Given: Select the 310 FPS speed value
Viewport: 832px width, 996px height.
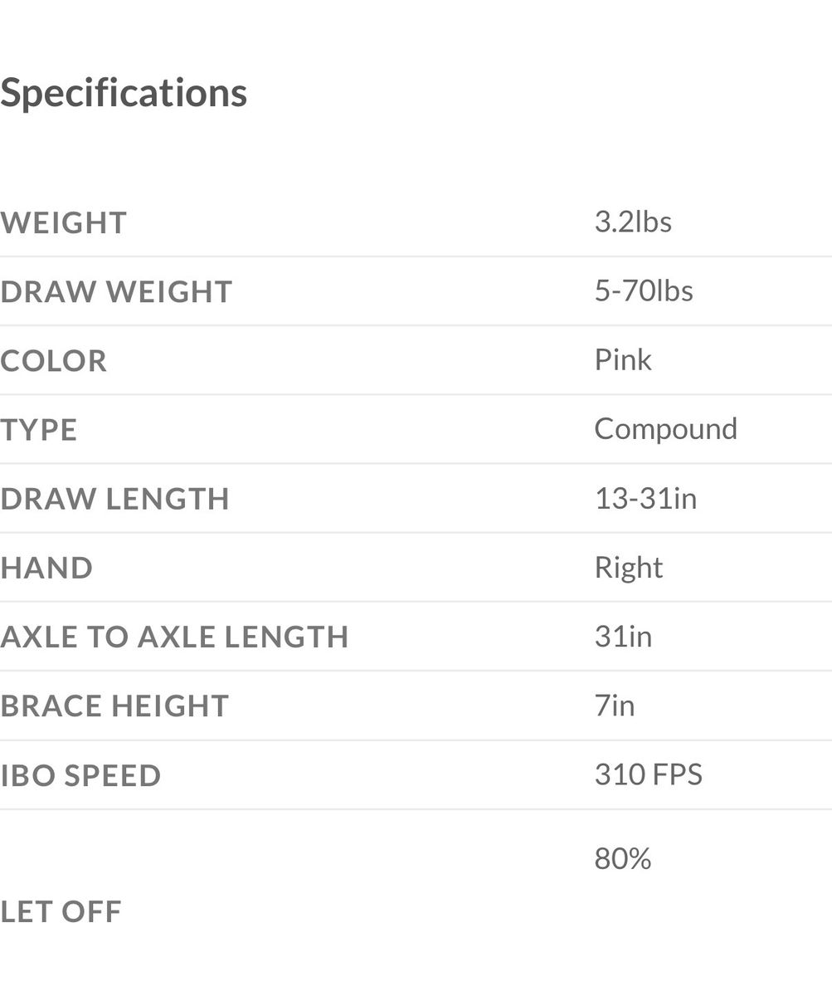Looking at the screenshot, I should click(648, 774).
